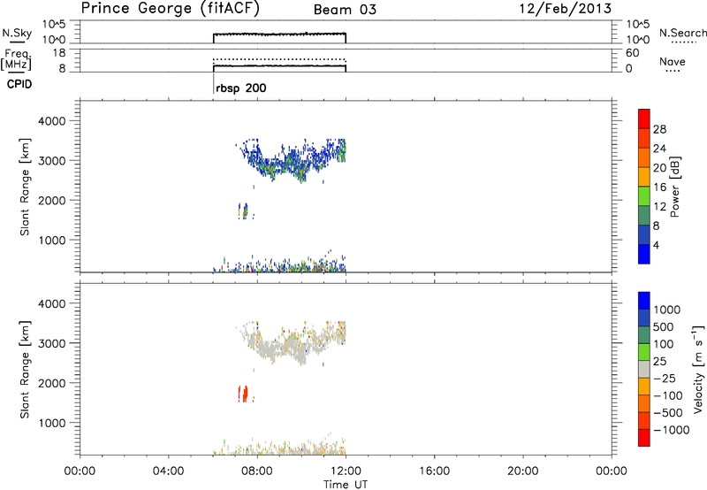The height and width of the screenshot is (490, 707).
Task: Click the 'Slant Range [km]' label of power panel
Action: click(x=25, y=187)
